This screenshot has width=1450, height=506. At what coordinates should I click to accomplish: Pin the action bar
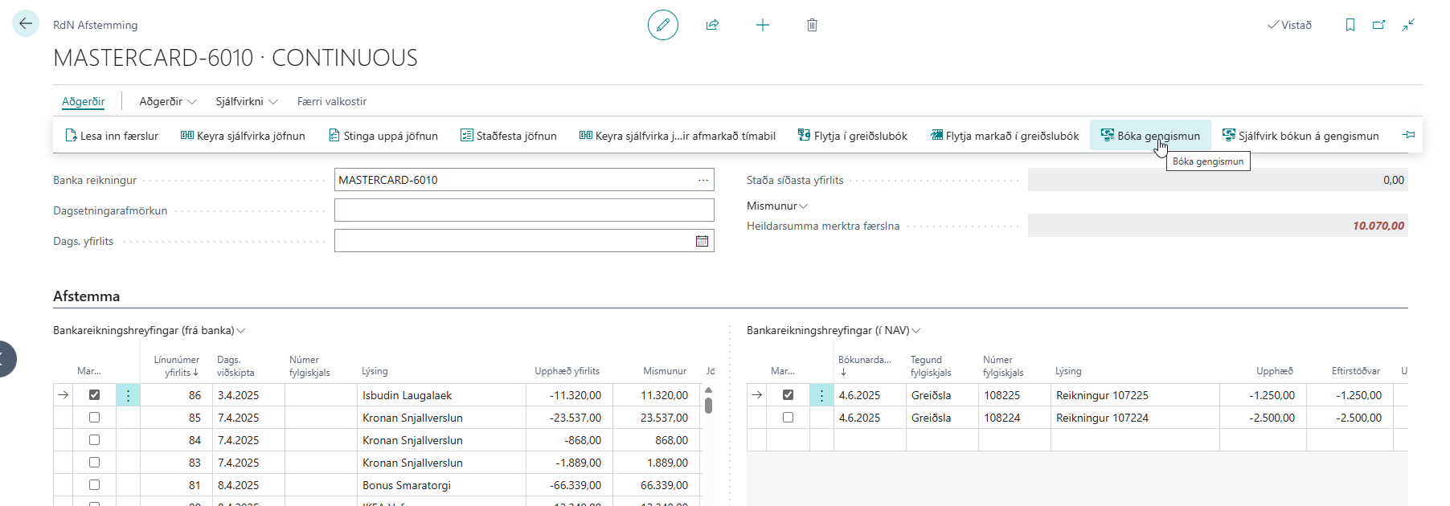pos(1408,135)
